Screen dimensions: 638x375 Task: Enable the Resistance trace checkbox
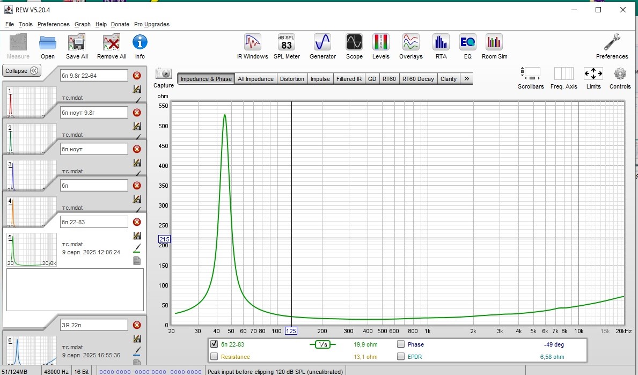coord(214,357)
